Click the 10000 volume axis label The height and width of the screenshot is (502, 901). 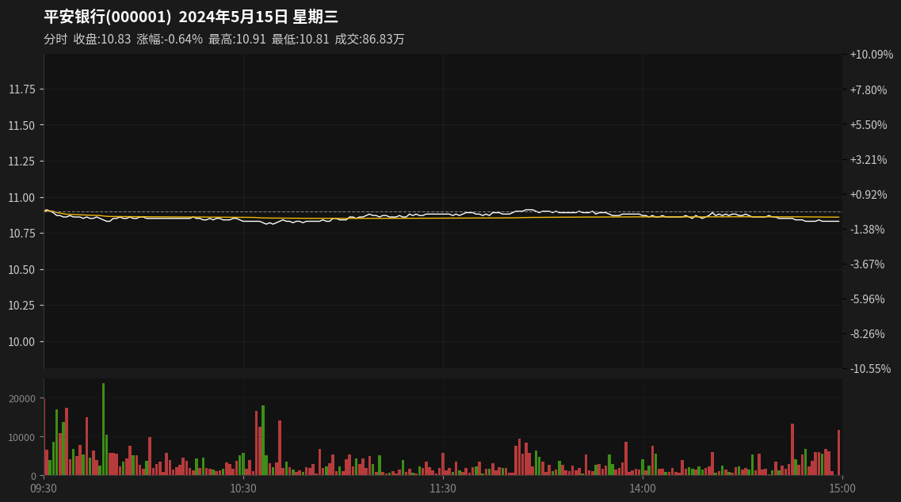pyautogui.click(x=22, y=437)
